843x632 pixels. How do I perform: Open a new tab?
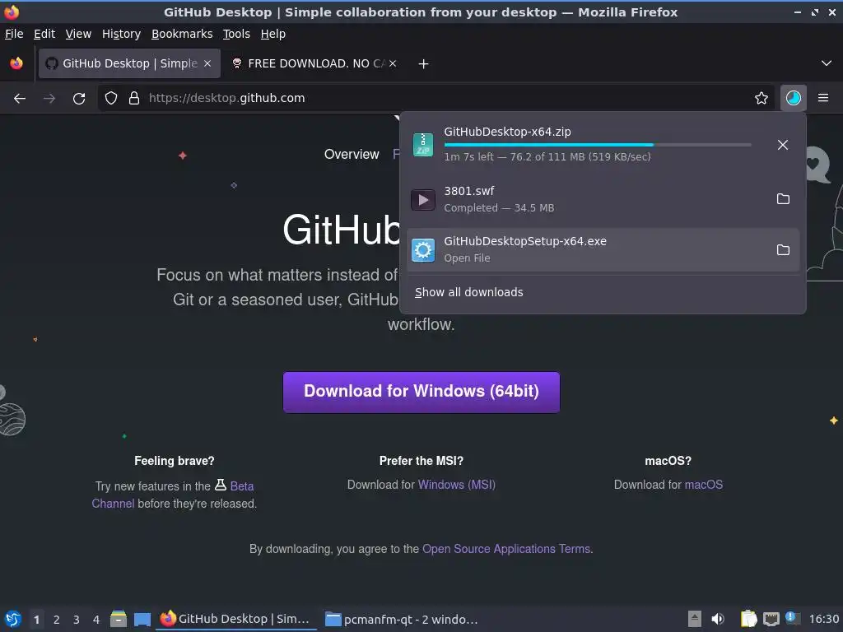[424, 64]
